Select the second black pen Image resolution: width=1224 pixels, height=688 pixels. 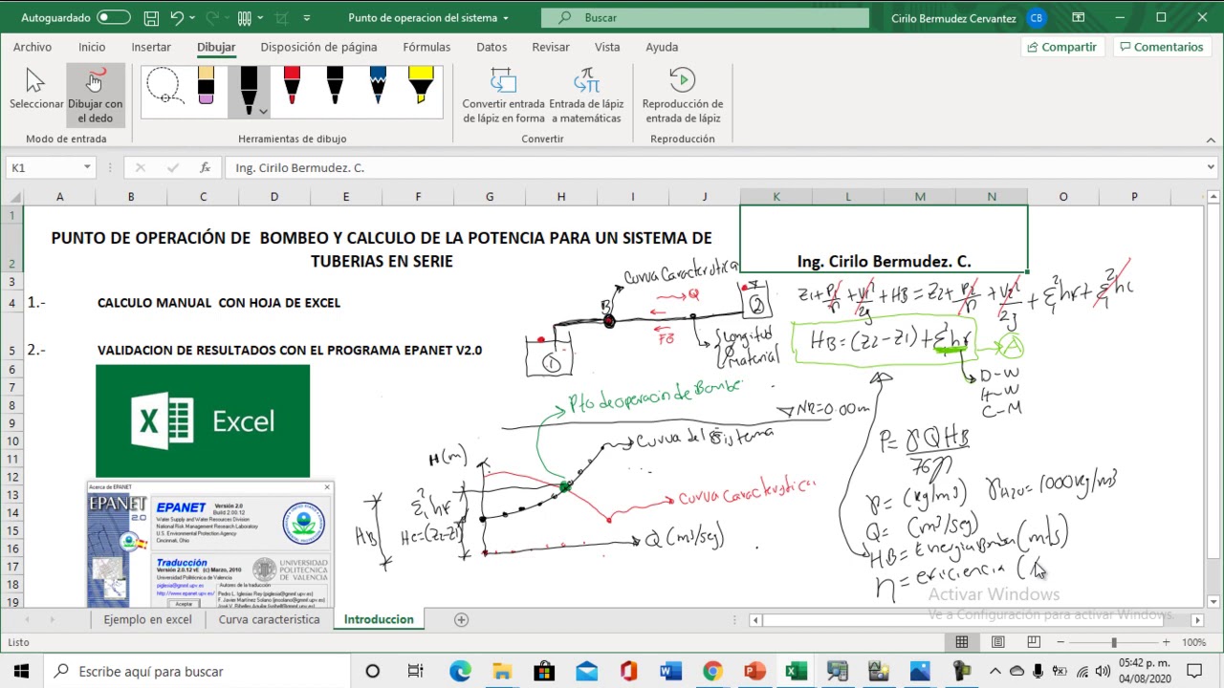click(x=335, y=86)
